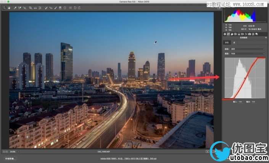
Task: Toggle full screen mode button
Action: point(219,8)
